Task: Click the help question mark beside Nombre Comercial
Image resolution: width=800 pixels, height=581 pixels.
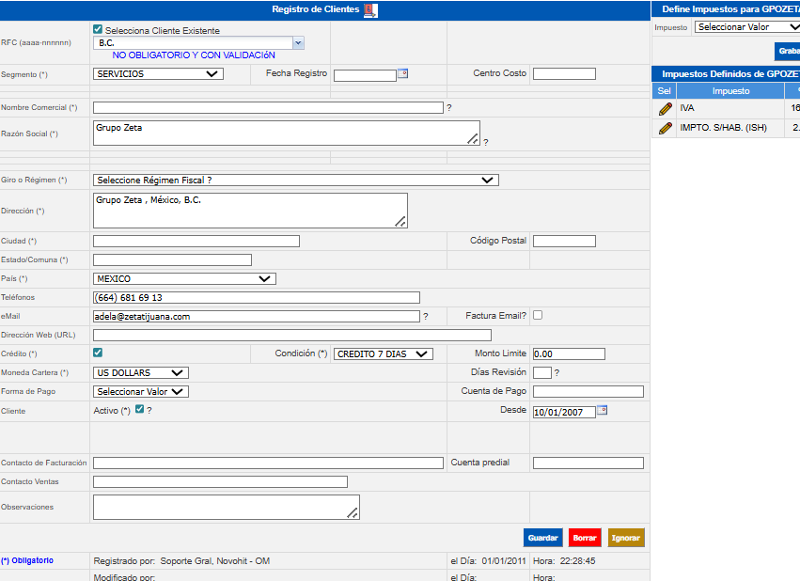Action: pos(449,108)
